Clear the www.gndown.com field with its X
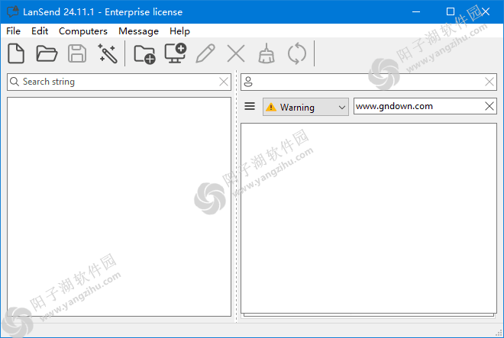The width and height of the screenshot is (504, 338). (x=489, y=106)
